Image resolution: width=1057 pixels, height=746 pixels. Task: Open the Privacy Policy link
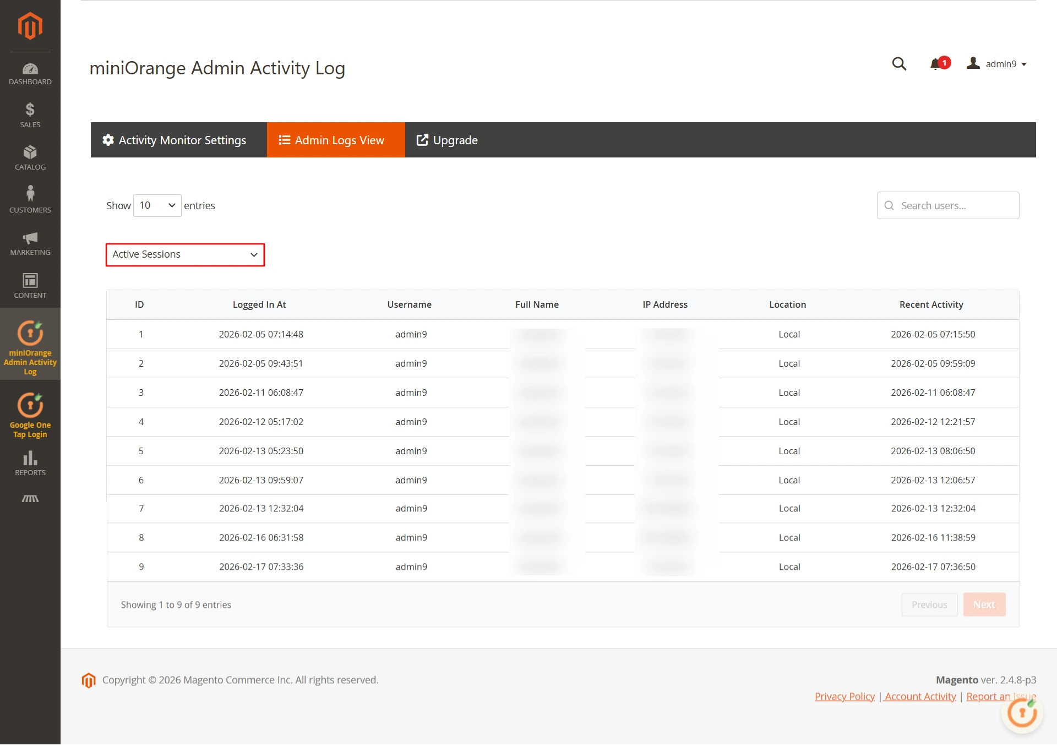pos(844,696)
